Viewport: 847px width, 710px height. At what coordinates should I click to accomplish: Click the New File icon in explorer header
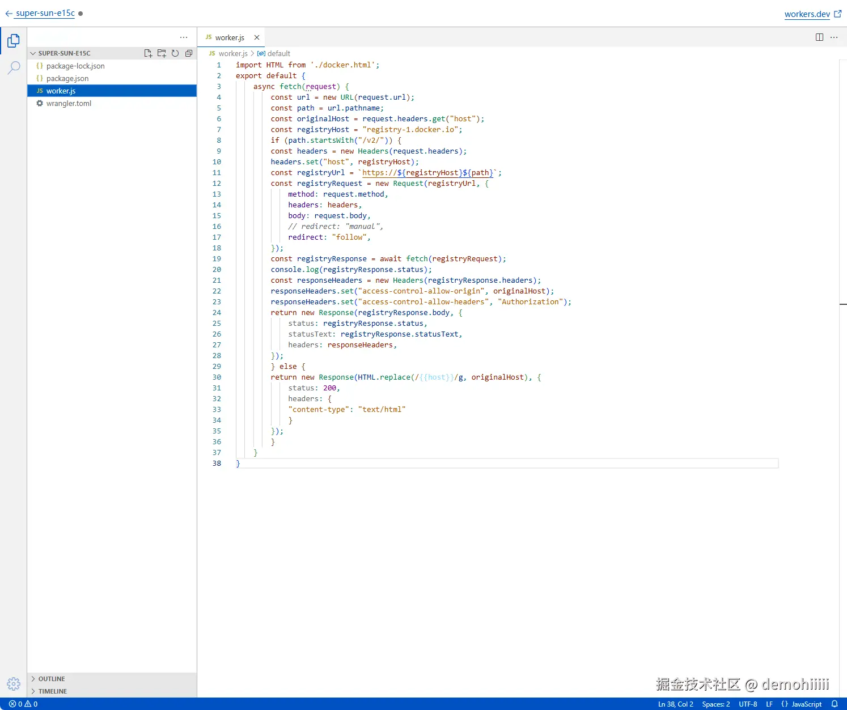tap(148, 53)
